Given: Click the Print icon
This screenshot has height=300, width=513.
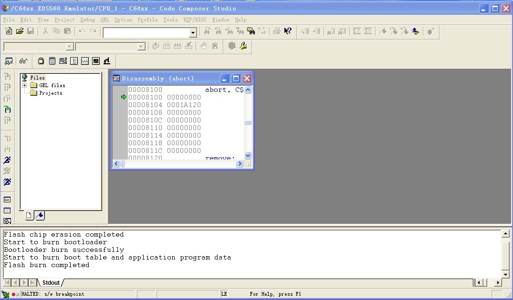Looking at the screenshot, I should click(x=276, y=31).
